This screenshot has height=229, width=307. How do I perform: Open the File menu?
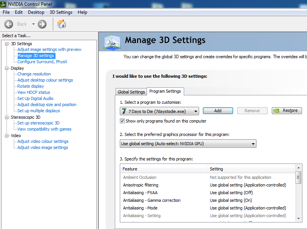click(x=6, y=12)
